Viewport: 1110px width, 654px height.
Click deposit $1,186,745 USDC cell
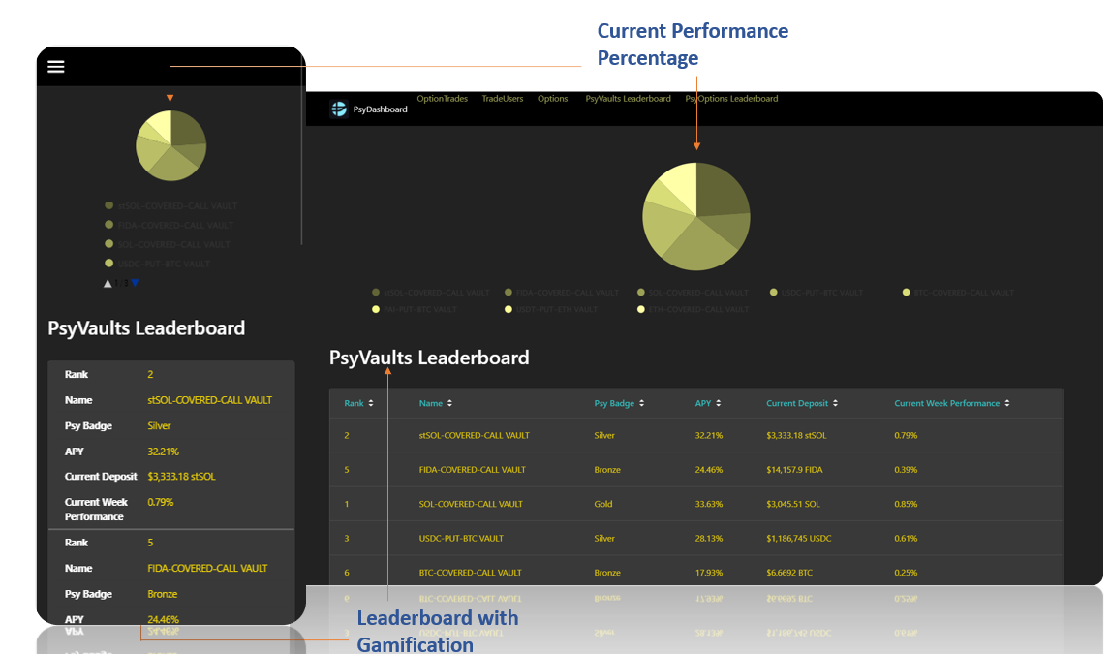[x=798, y=538]
